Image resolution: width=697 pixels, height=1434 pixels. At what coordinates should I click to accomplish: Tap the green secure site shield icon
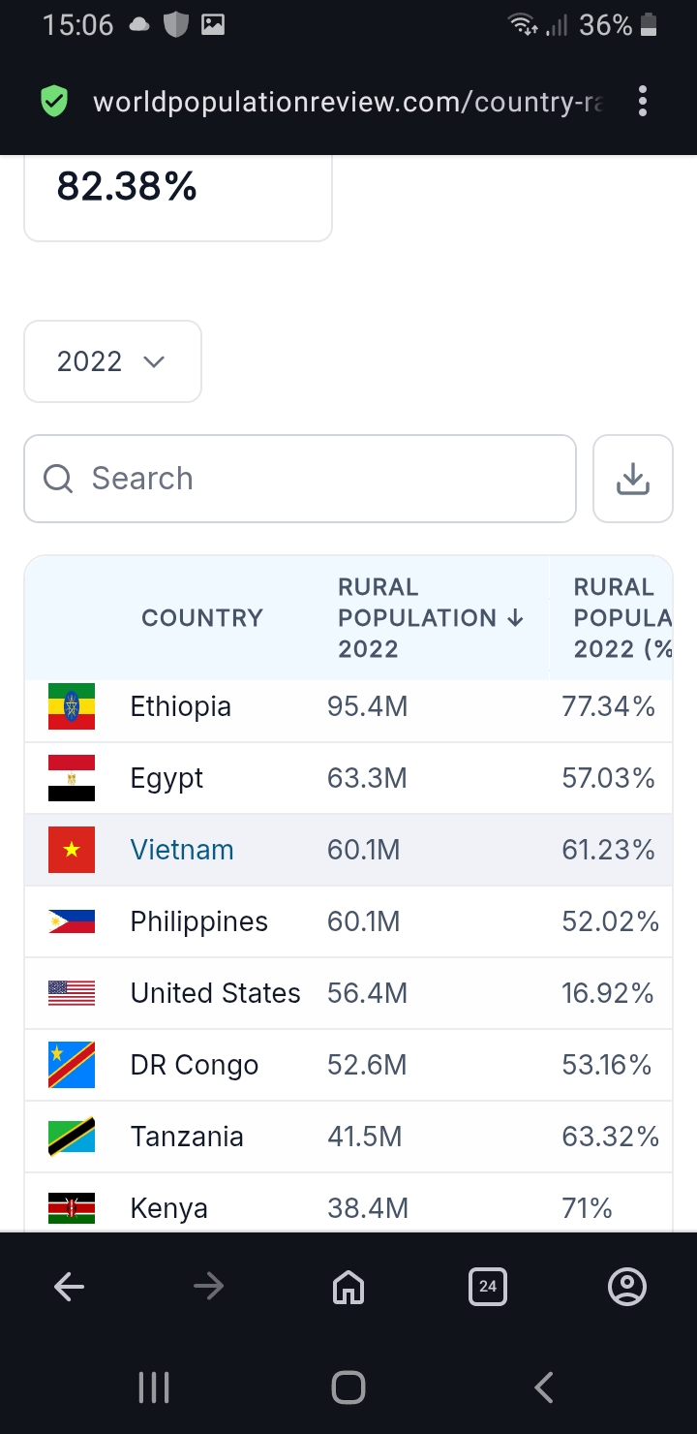pos(55,101)
